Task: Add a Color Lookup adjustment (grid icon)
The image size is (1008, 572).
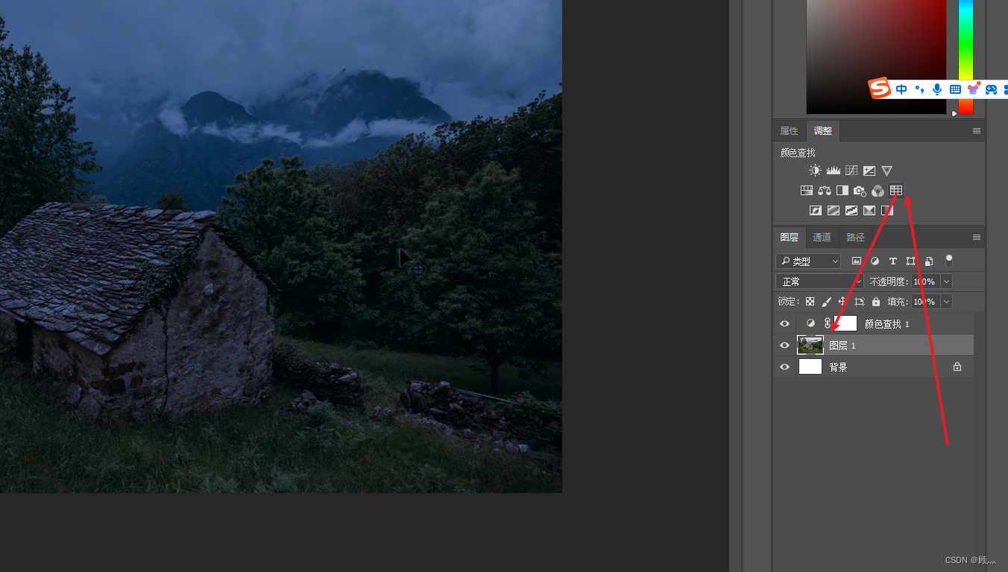Action: (x=896, y=191)
